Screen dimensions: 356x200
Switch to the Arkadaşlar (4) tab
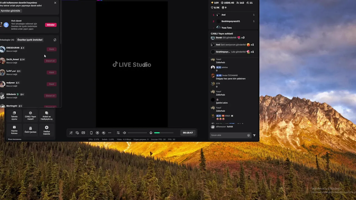tap(7, 40)
